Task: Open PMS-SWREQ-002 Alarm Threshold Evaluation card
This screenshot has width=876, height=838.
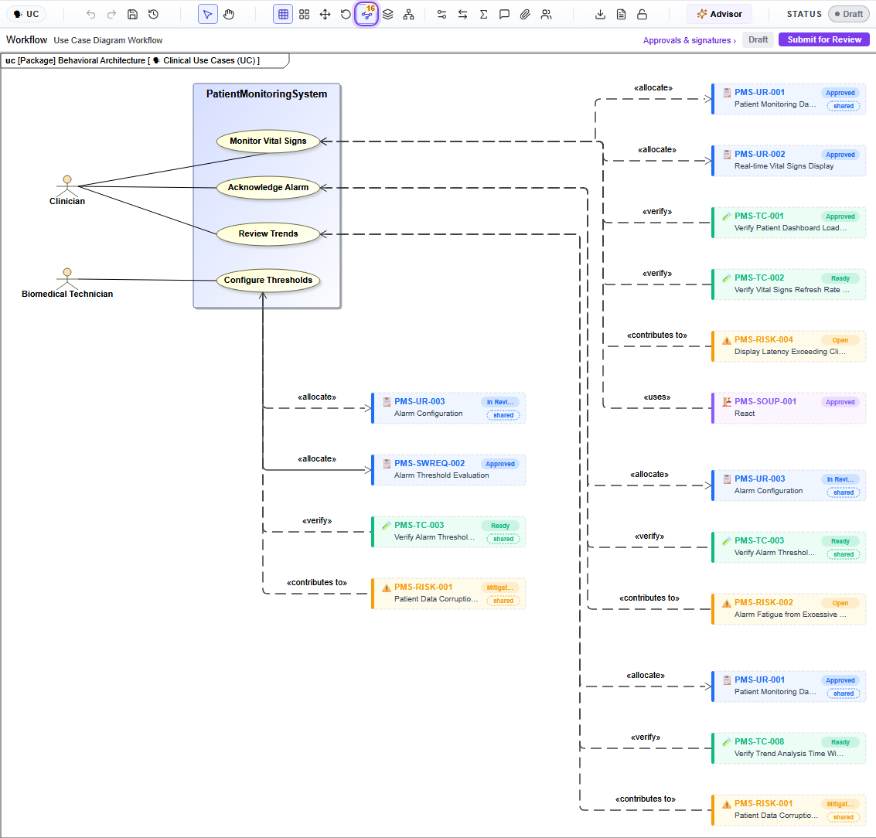Action: coord(448,470)
